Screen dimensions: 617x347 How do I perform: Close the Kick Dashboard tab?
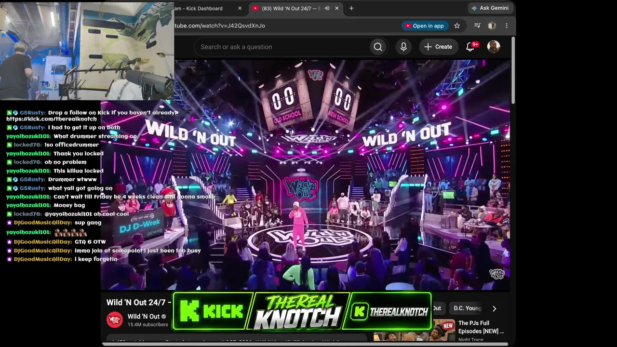pyautogui.click(x=240, y=8)
